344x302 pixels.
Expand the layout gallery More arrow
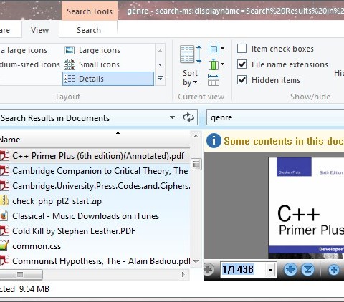(x=160, y=78)
